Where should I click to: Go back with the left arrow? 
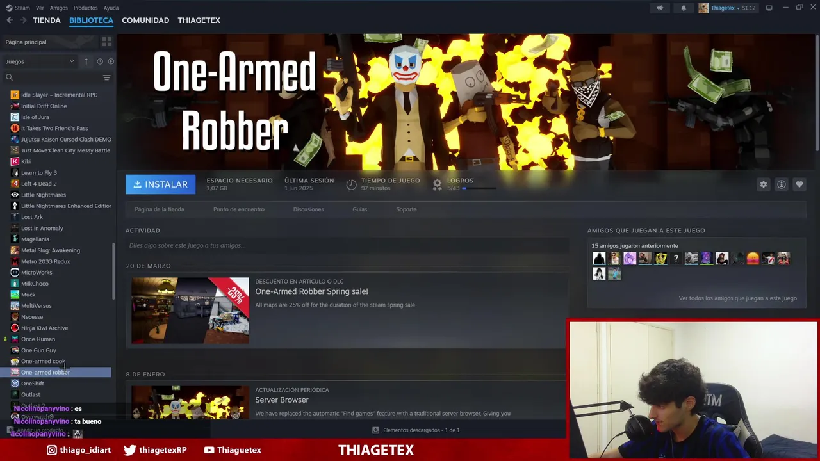[10, 20]
